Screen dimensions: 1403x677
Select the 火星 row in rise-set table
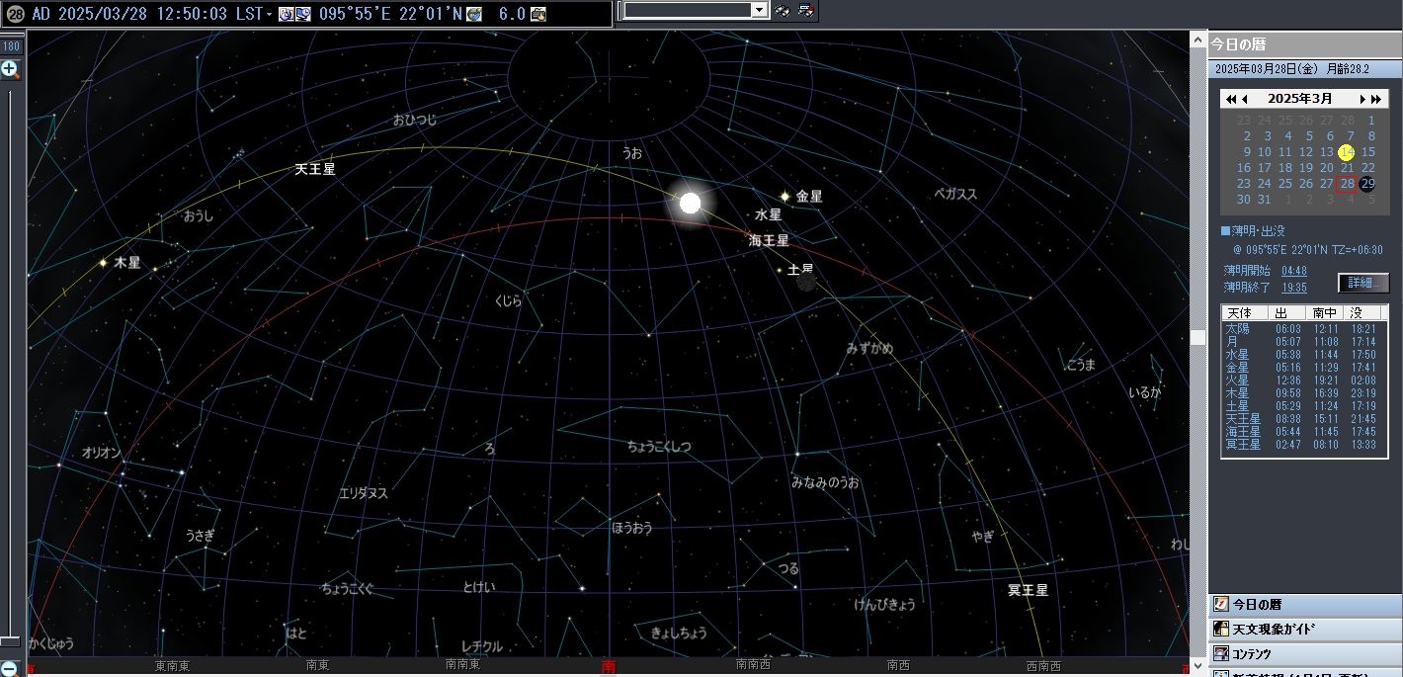coord(1304,380)
